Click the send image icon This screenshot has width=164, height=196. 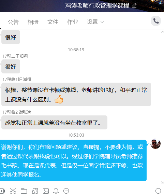point(46,191)
